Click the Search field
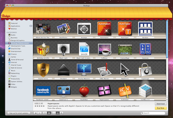The height and width of the screenshot is (118, 173). (x=153, y=113)
